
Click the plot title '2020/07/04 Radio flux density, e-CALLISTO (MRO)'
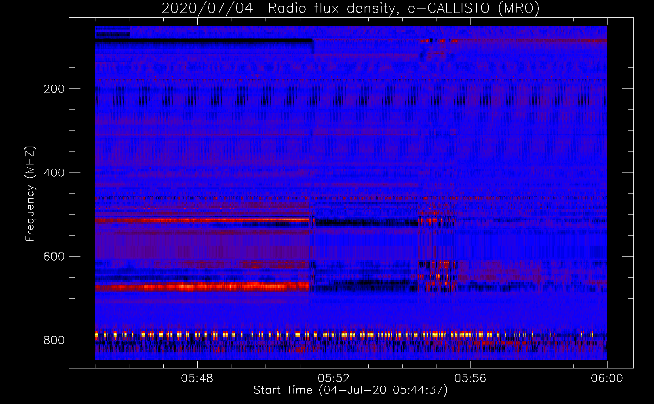(350, 8)
